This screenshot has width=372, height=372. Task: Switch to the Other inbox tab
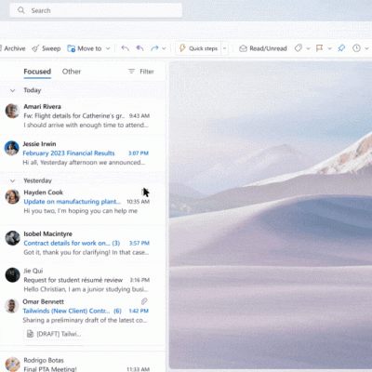pyautogui.click(x=72, y=72)
